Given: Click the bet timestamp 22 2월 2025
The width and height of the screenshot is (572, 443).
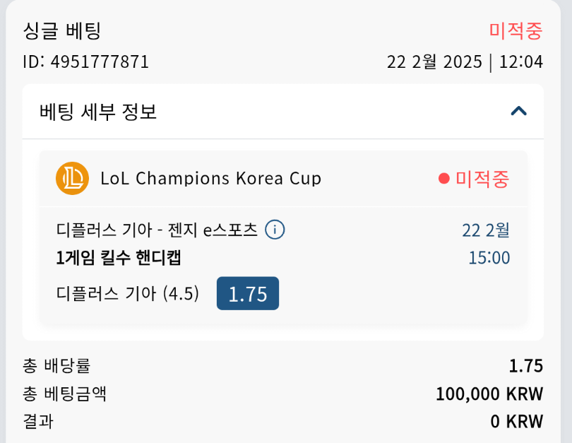Looking at the screenshot, I should pyautogui.click(x=434, y=62).
